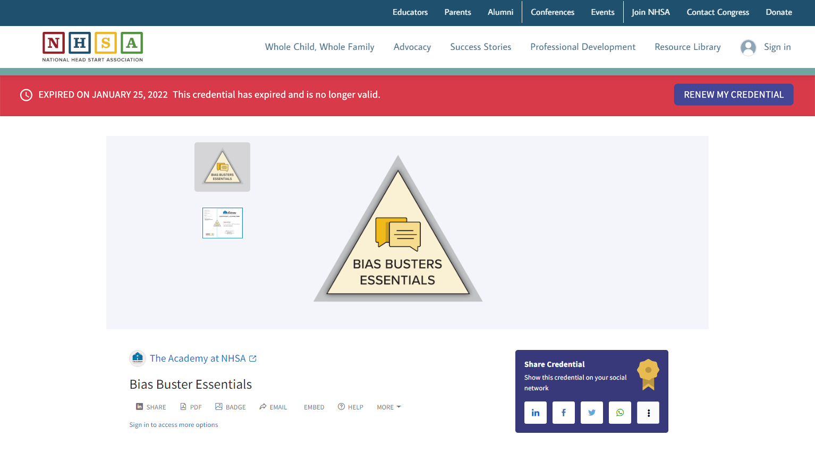Navigate to the Resource Library menu
Image resolution: width=815 pixels, height=462 pixels.
[x=687, y=47]
